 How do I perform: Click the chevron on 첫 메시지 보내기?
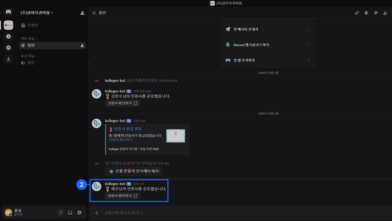309,29
